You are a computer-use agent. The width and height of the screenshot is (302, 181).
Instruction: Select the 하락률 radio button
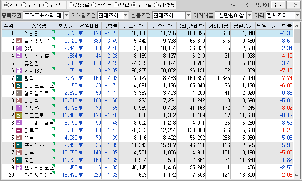click(x=134, y=5)
